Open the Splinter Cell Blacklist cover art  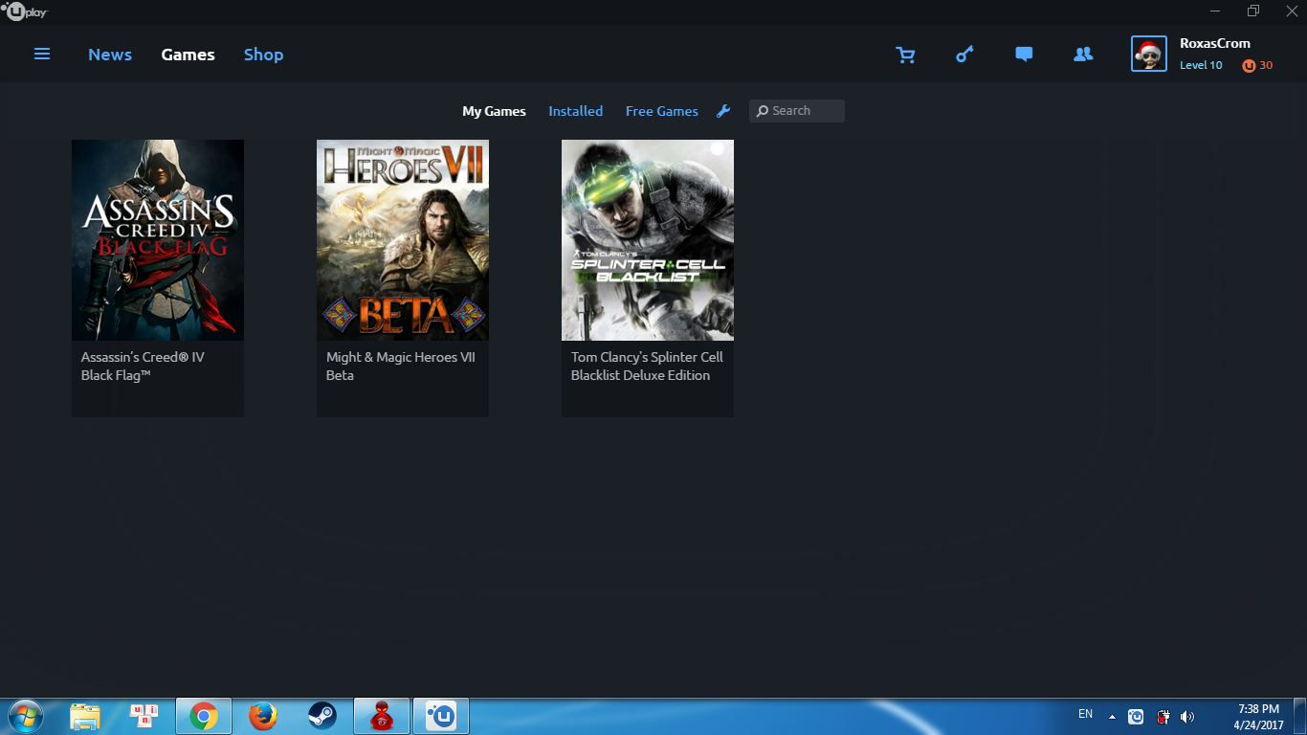(x=648, y=240)
